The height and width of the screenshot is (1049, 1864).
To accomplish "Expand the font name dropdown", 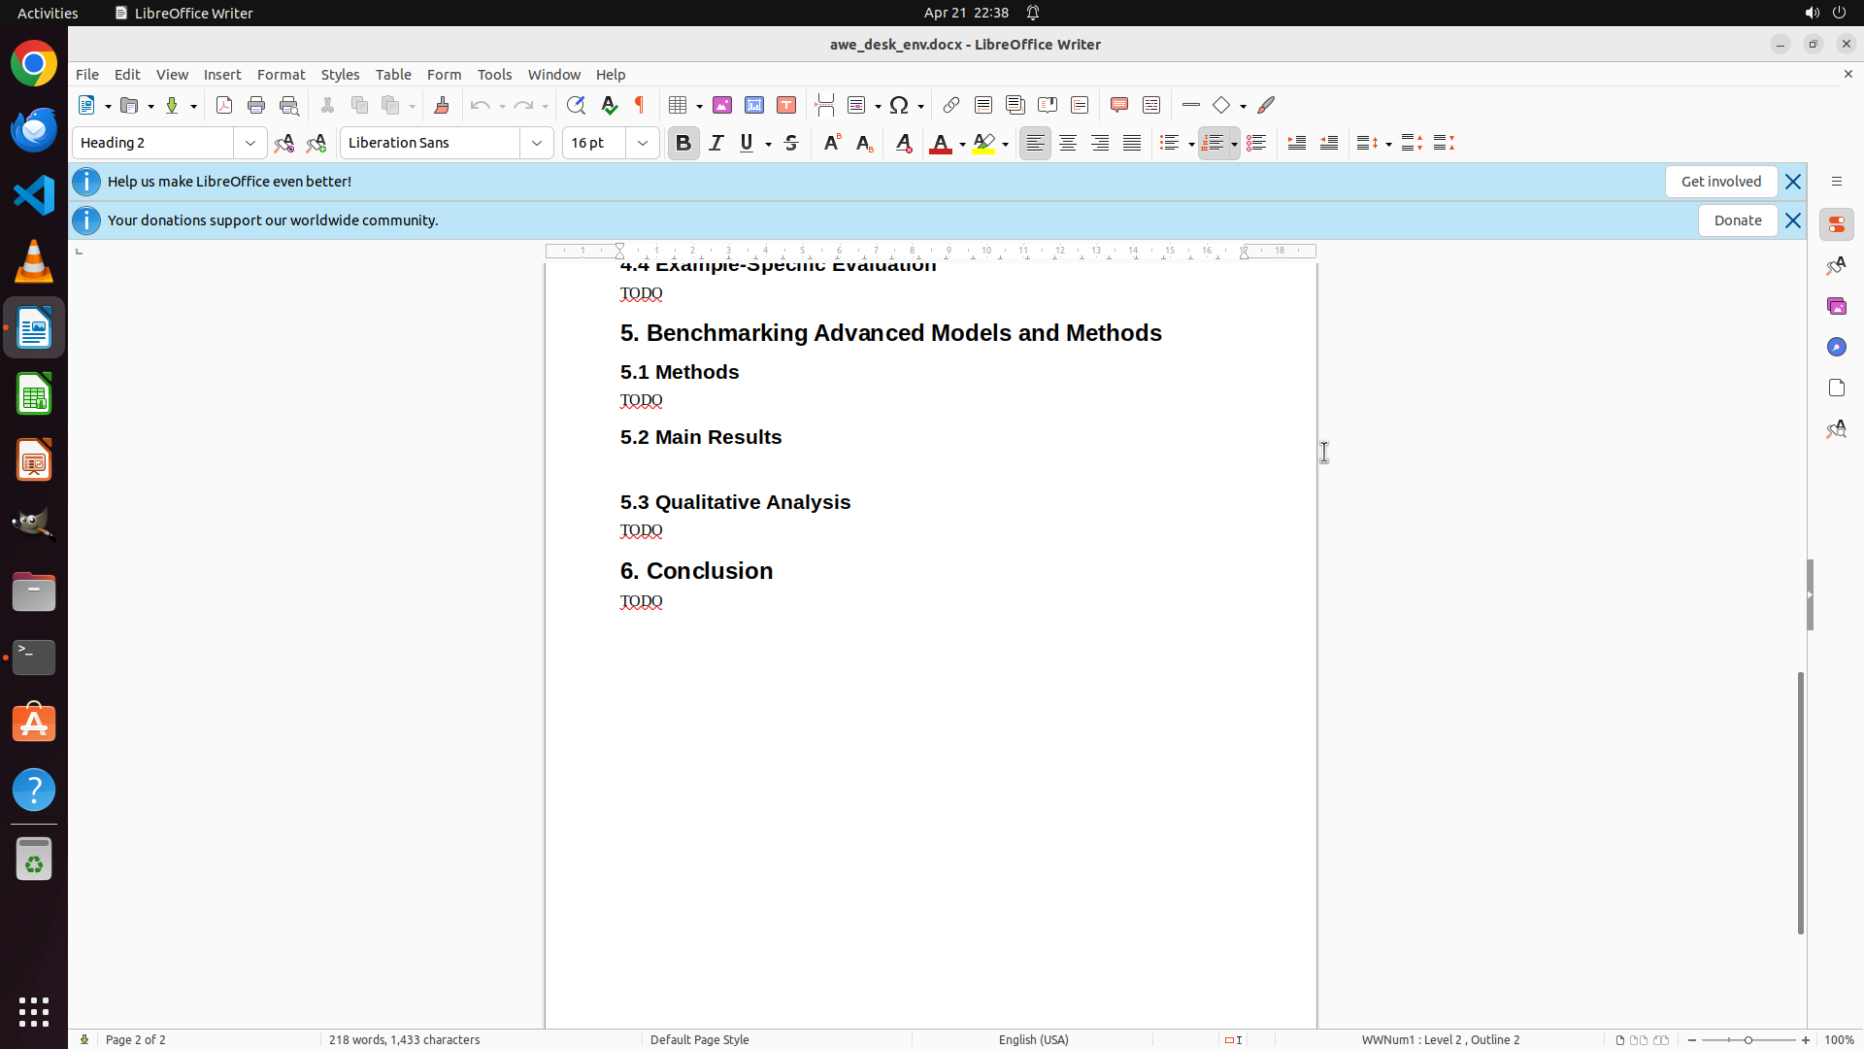I will click(537, 143).
